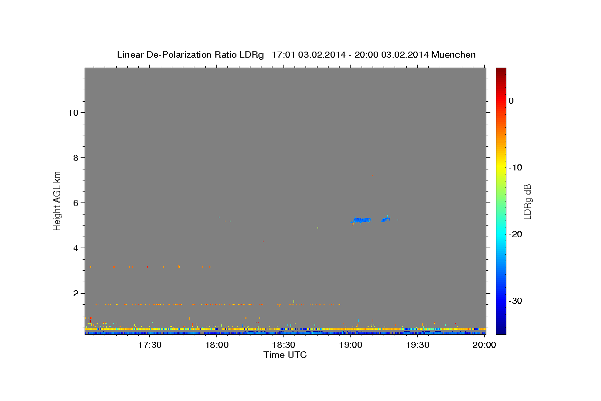Click the colorbar value -10

(515, 167)
